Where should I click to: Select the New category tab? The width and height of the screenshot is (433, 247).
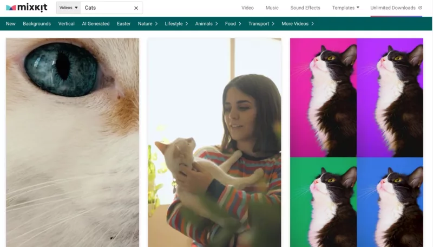click(10, 24)
